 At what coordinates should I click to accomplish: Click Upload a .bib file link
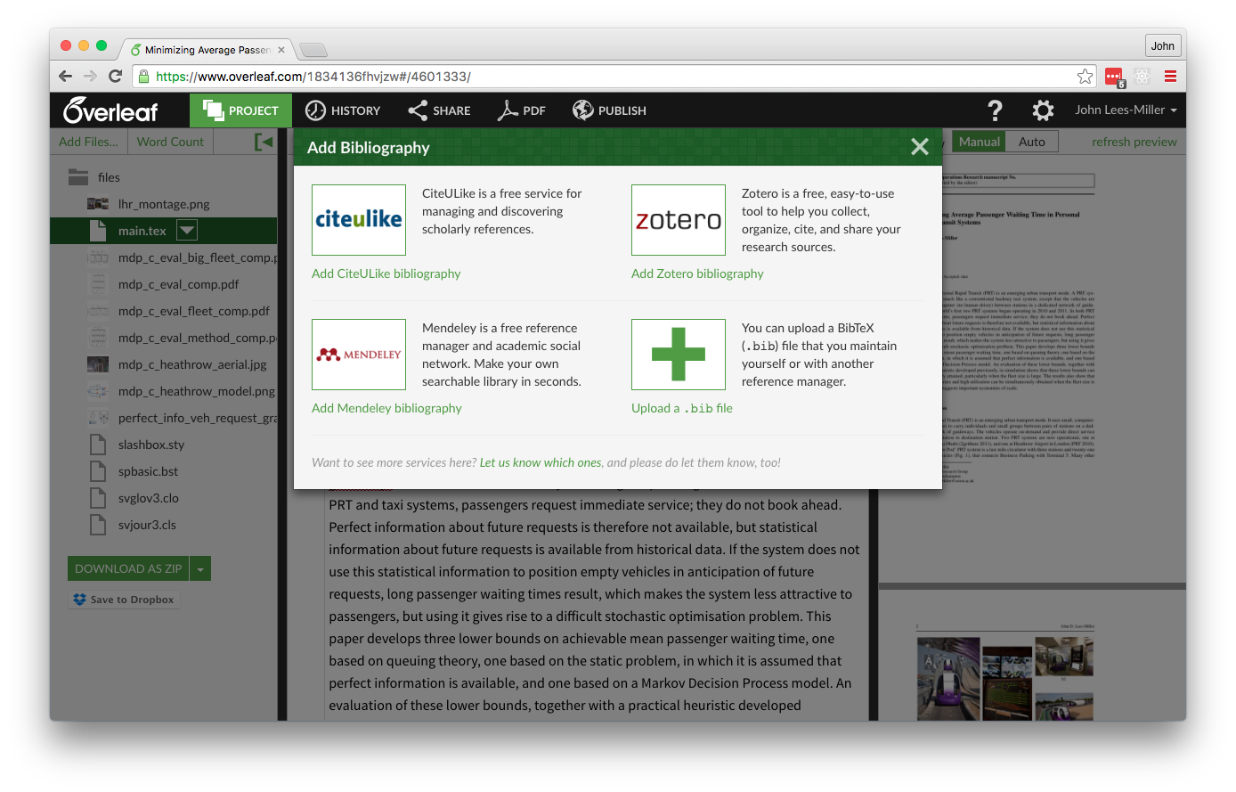pos(682,408)
